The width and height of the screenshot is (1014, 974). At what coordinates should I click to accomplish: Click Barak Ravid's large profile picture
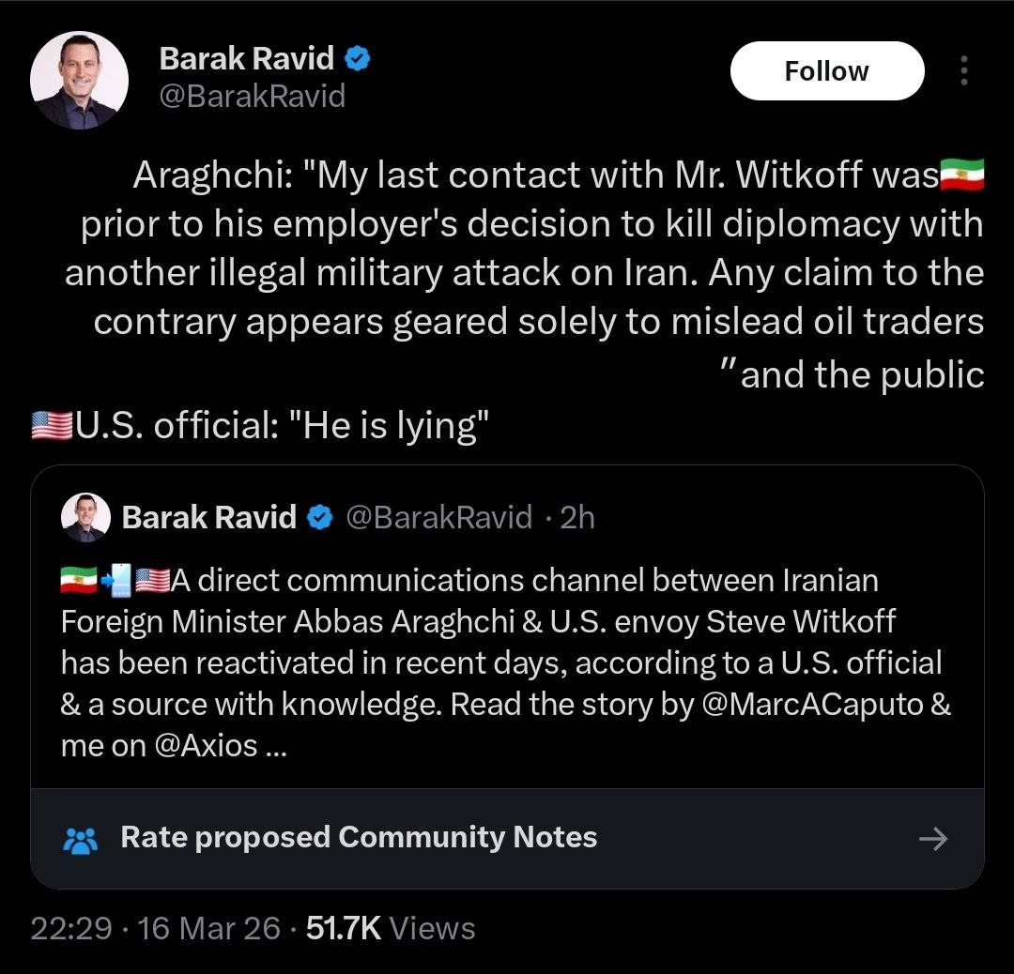click(79, 80)
